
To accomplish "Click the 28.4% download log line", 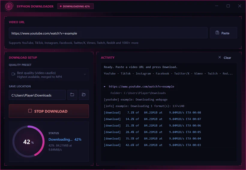I will (152, 132).
